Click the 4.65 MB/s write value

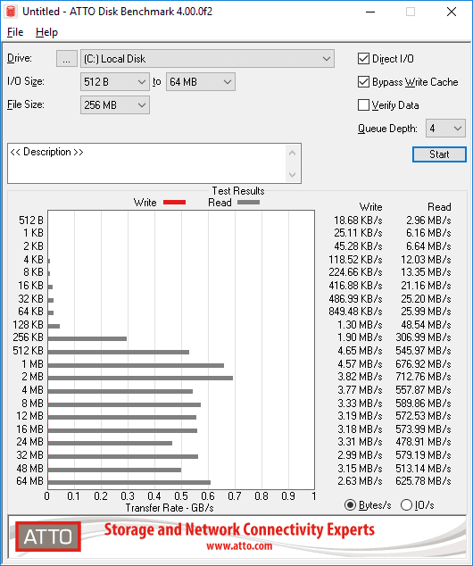tap(360, 351)
